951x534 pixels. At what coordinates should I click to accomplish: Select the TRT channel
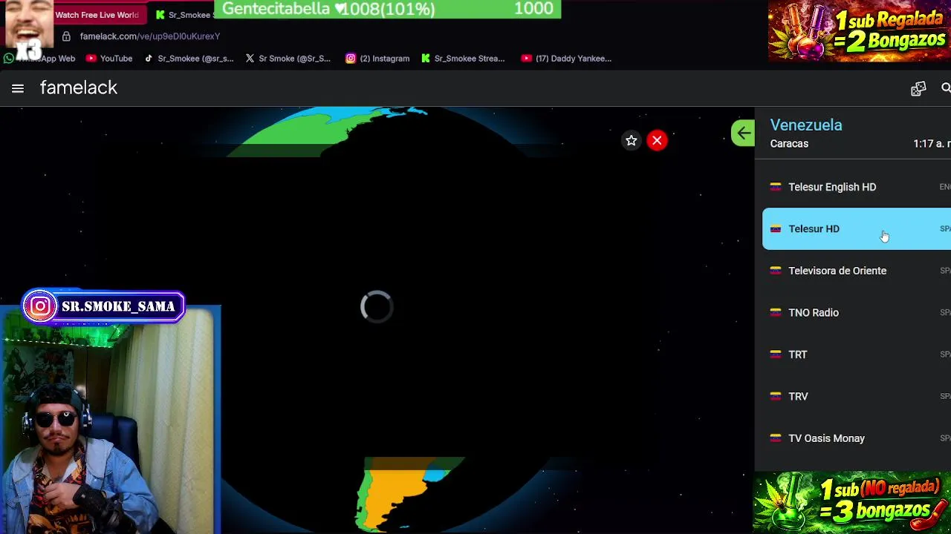857,355
